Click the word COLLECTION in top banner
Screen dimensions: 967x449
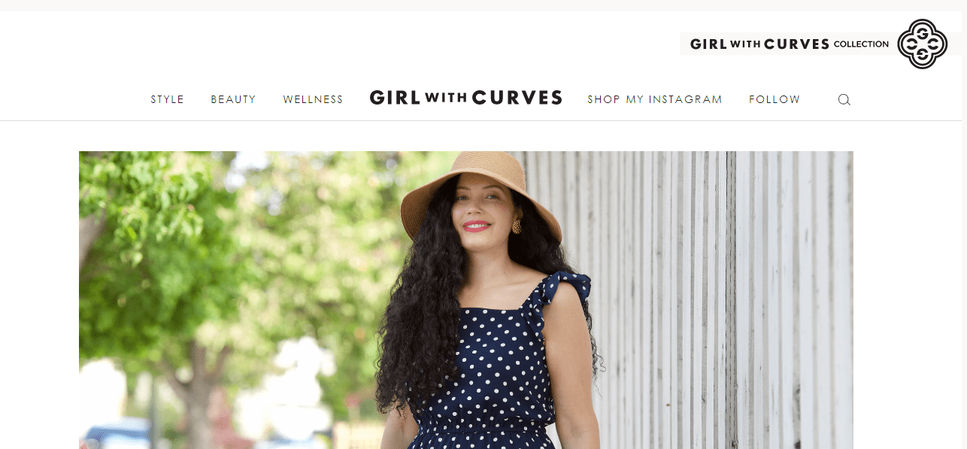click(861, 44)
